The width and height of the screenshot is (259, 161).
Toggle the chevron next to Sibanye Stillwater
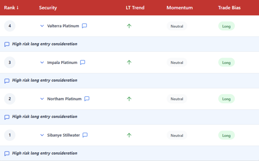[x=42, y=135]
